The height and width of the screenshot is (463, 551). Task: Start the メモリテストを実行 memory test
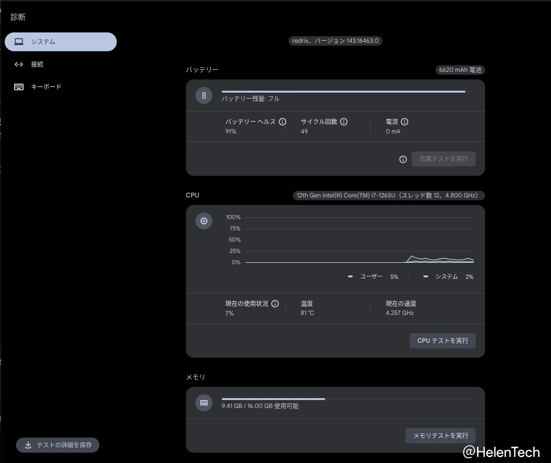[440, 435]
